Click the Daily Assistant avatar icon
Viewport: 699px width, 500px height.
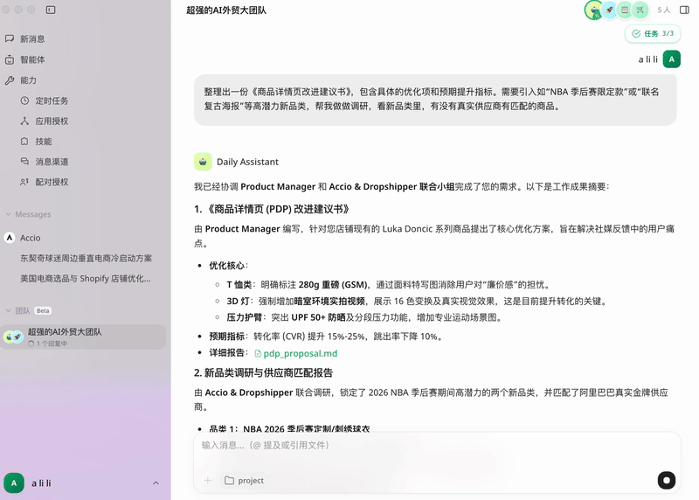[x=203, y=162]
